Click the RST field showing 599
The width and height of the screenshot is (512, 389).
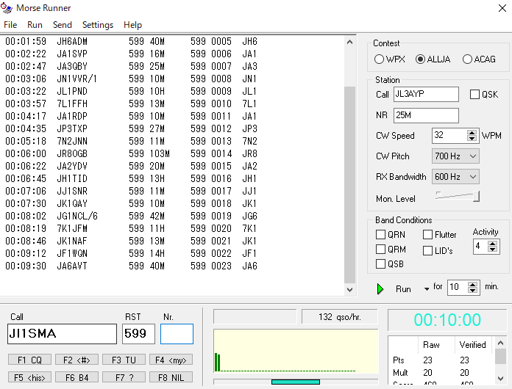[138, 334]
